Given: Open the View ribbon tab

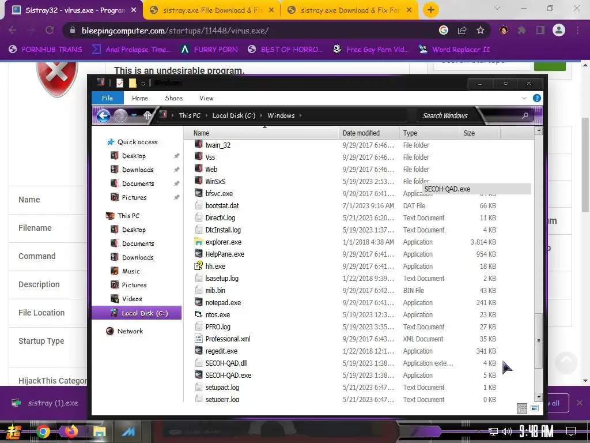Looking at the screenshot, I should 206,98.
